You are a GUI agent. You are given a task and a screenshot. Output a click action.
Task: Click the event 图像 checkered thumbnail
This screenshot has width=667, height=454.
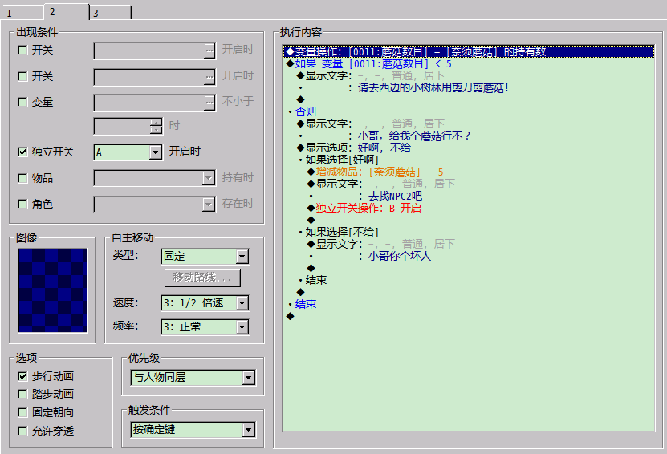(53, 290)
